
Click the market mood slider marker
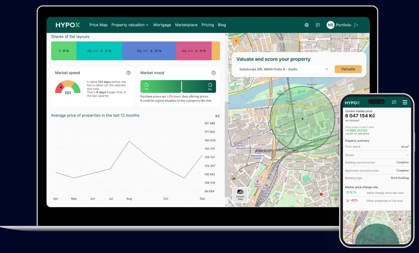182,87
